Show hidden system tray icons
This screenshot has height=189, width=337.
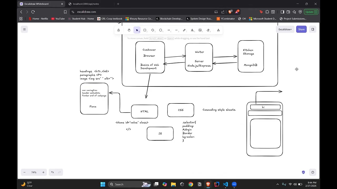(x=277, y=184)
